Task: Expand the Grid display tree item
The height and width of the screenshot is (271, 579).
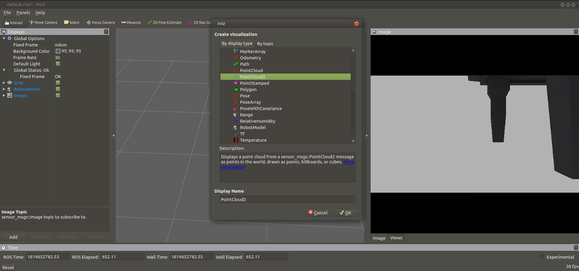Action: pos(4,83)
